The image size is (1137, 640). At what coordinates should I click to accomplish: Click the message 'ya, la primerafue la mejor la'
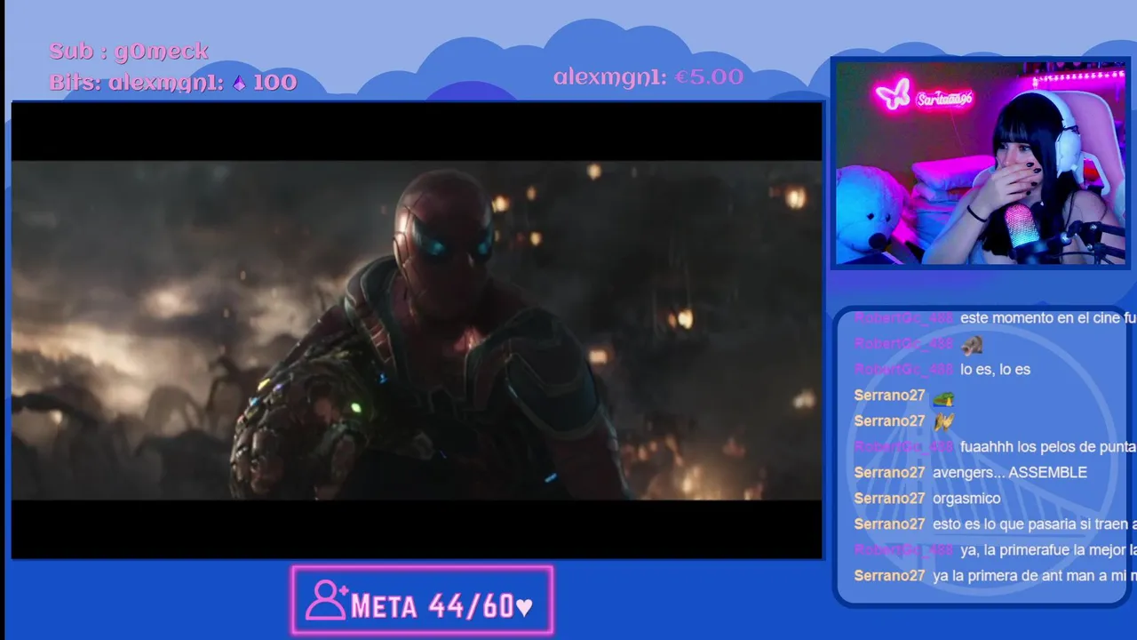click(x=1048, y=550)
